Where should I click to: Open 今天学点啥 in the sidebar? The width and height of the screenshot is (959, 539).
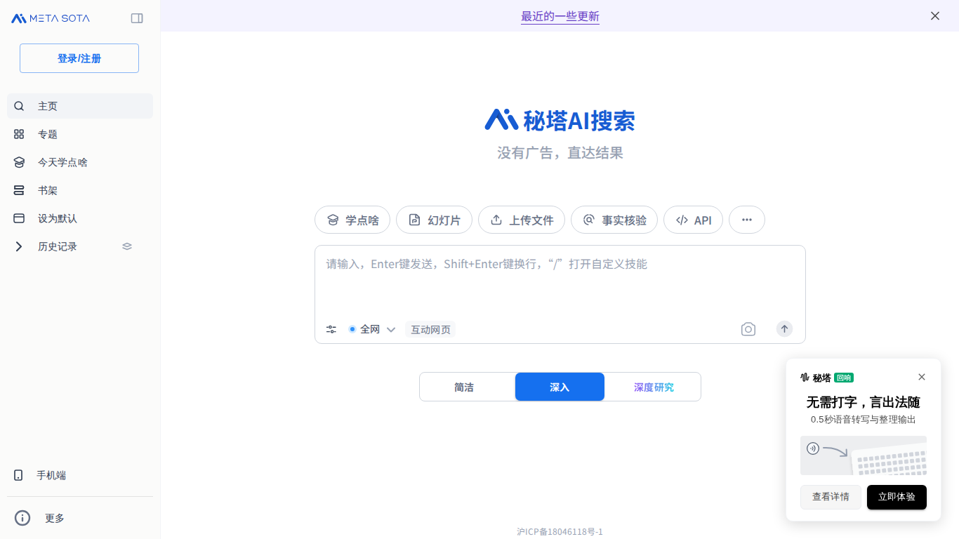tap(80, 162)
